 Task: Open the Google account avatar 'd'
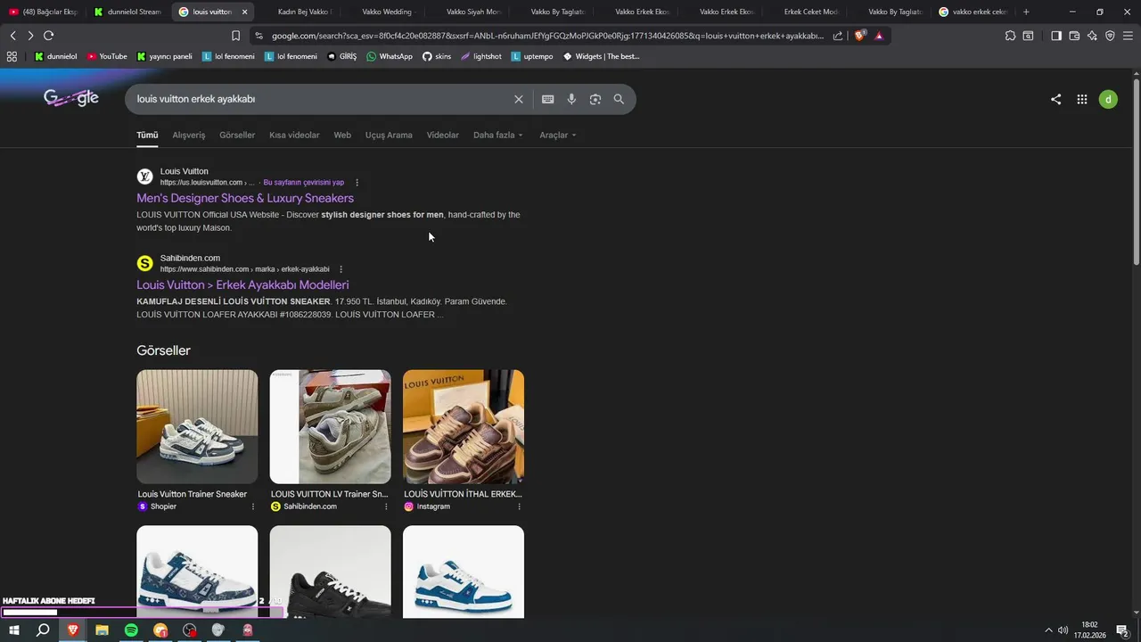1108,99
